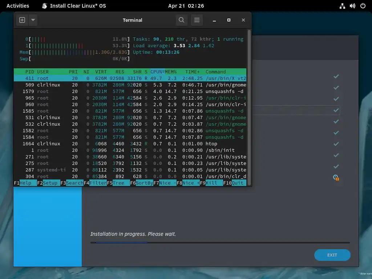Select process row PID 965 clr-i
The height and width of the screenshot is (279, 372).
click(130, 98)
